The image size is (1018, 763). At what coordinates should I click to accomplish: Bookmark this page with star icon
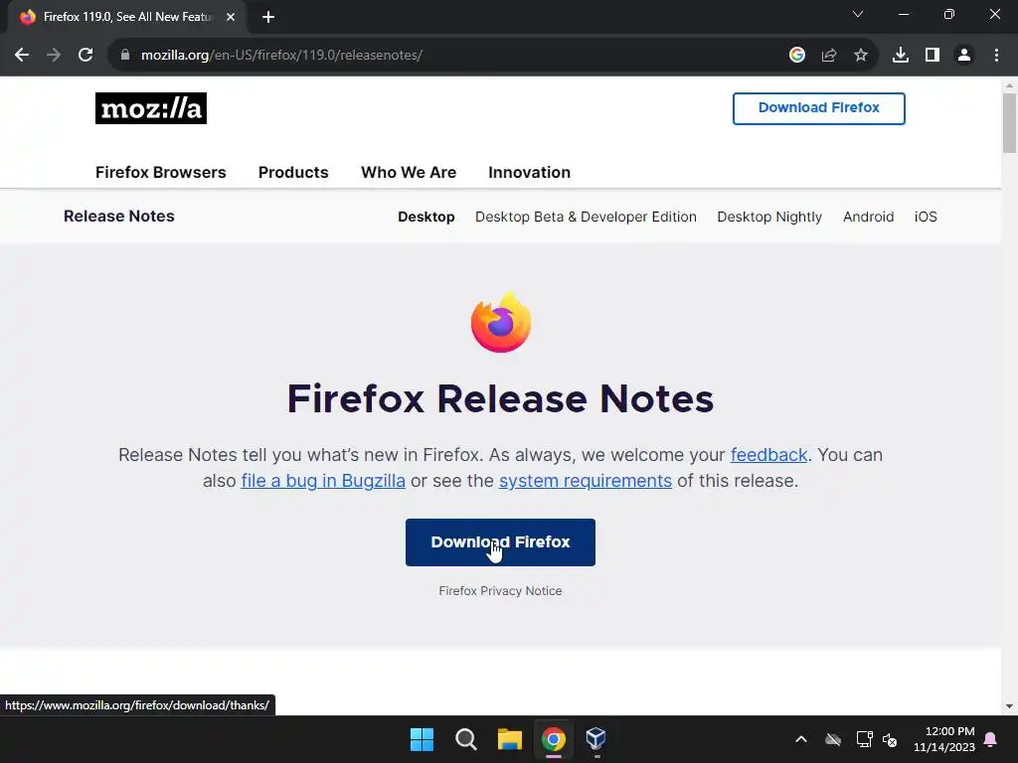point(861,56)
